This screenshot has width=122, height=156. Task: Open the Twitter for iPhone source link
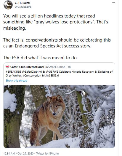(47, 154)
